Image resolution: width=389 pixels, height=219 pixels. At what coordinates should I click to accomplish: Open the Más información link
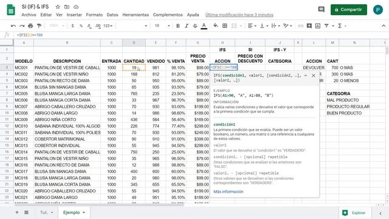tap(229, 192)
